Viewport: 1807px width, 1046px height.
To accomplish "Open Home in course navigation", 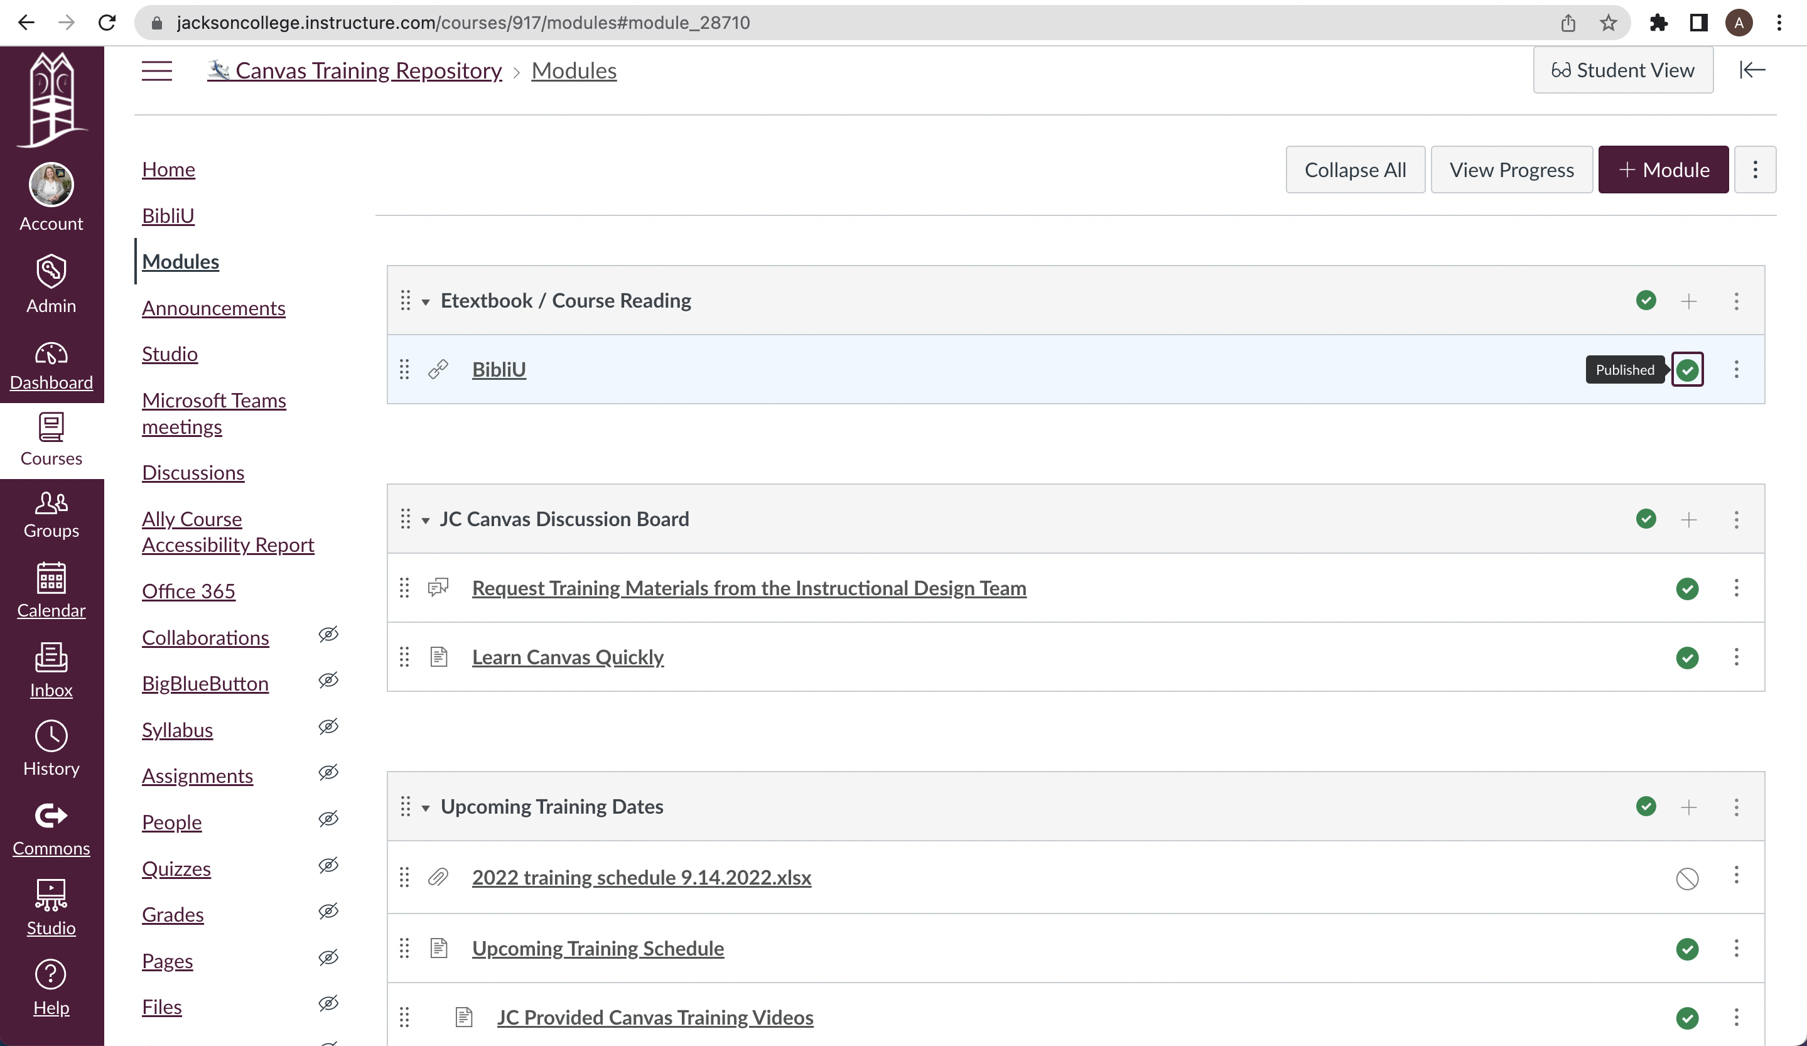I will (x=168, y=169).
